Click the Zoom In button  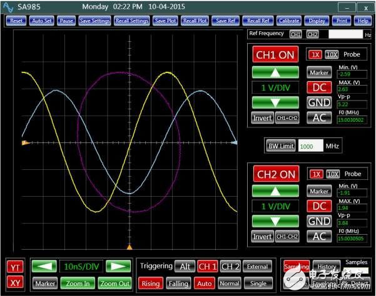click(x=78, y=283)
